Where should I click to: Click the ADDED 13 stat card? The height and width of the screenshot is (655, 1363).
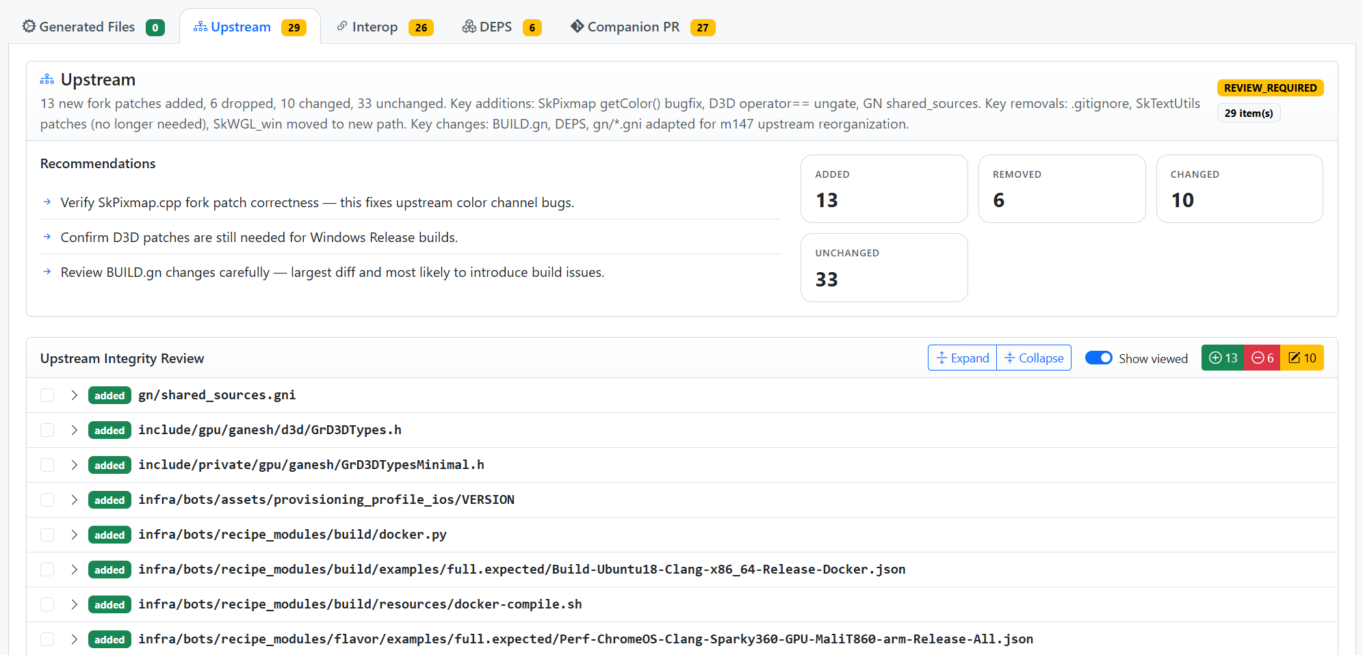click(884, 189)
